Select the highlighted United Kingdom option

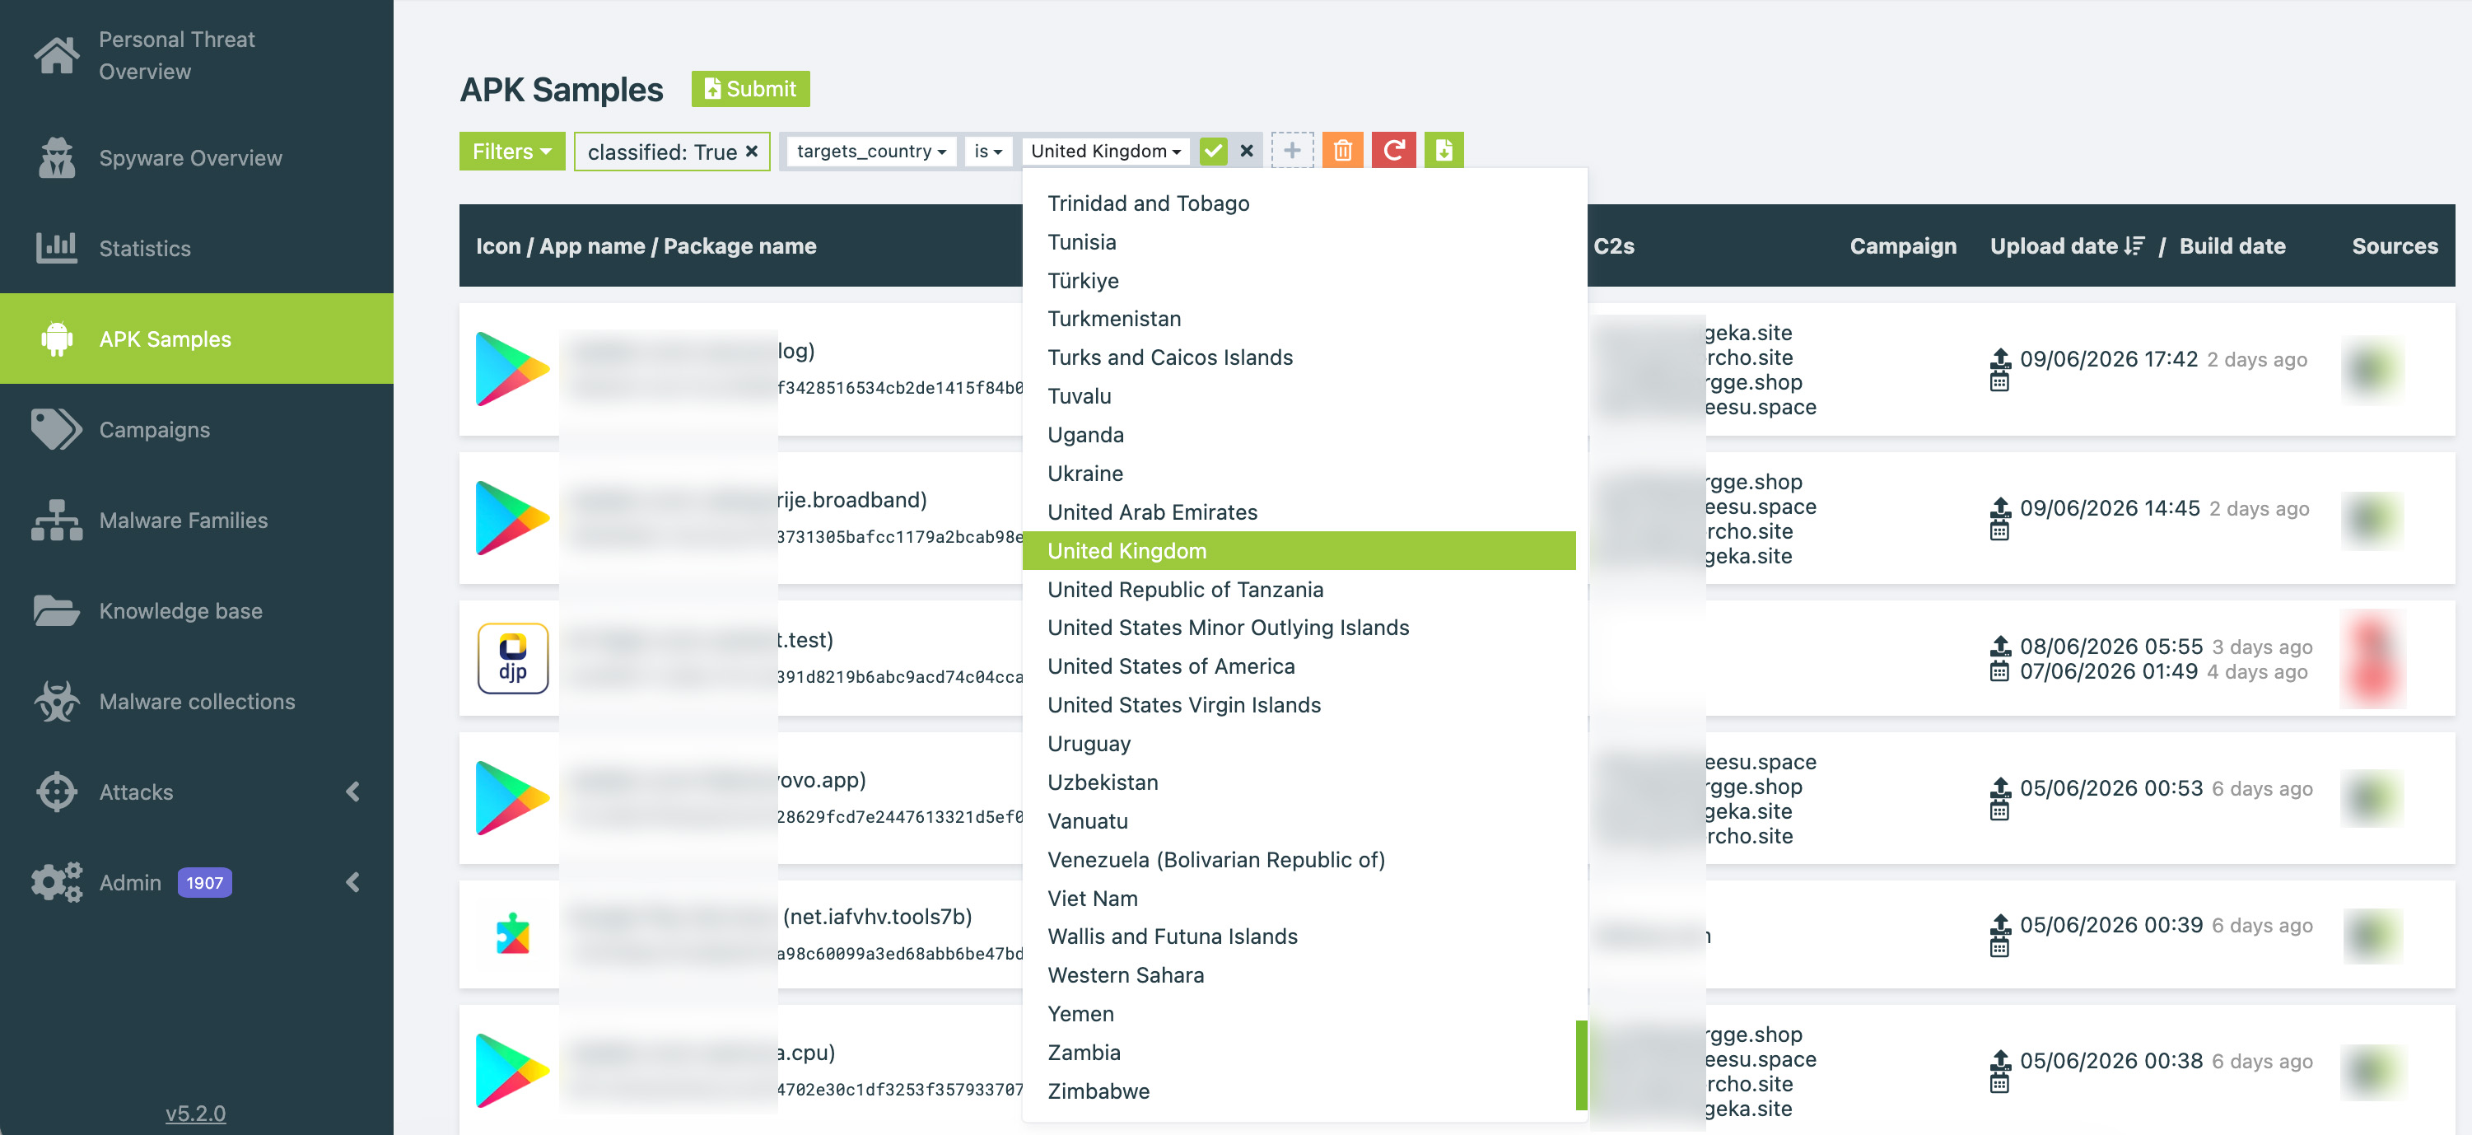click(x=1299, y=550)
